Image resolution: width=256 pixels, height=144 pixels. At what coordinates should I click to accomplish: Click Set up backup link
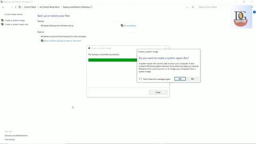tap(130, 26)
